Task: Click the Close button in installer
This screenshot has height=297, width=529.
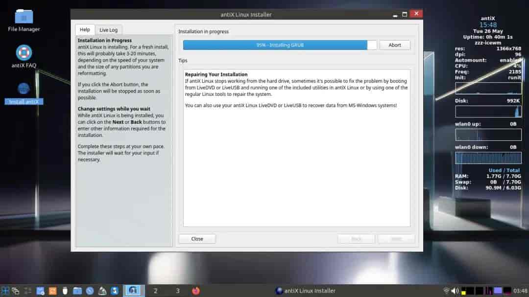Action: point(197,239)
